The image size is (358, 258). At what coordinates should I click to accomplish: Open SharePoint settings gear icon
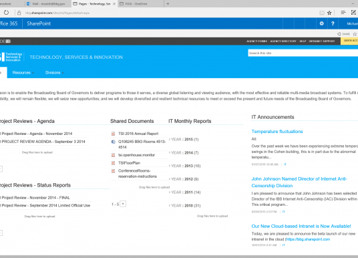coord(321,23)
